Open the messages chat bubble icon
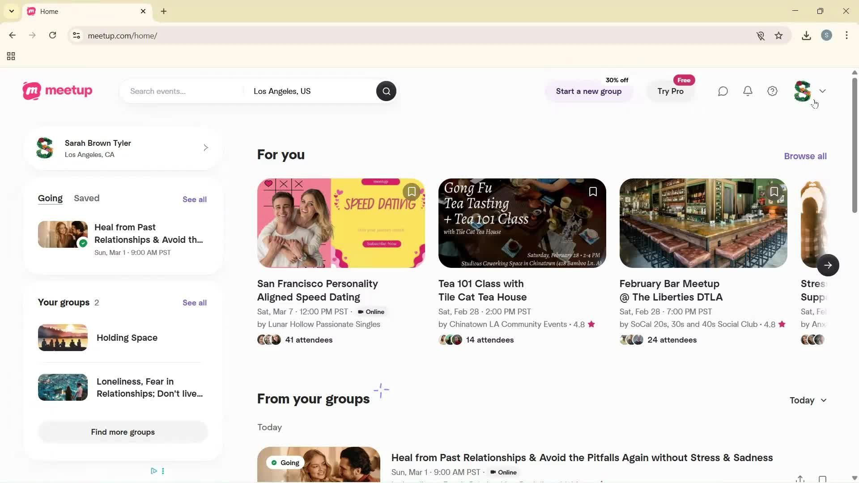 (723, 91)
